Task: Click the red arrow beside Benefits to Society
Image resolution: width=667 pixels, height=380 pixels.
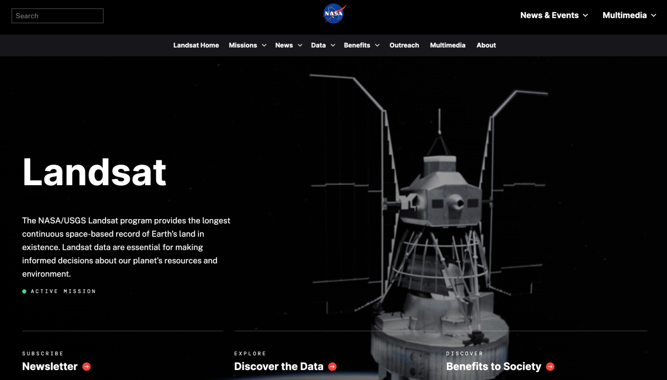Action: (x=550, y=367)
